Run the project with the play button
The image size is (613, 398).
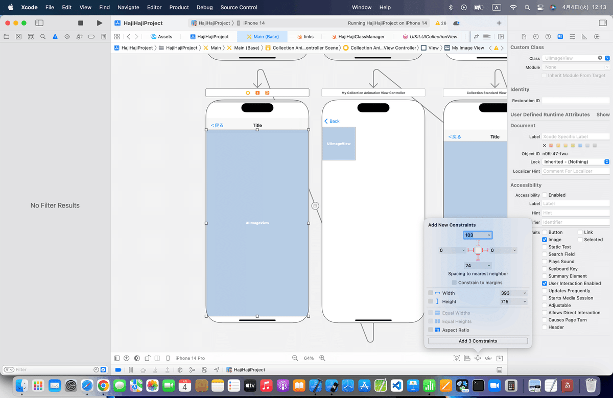[x=100, y=23]
